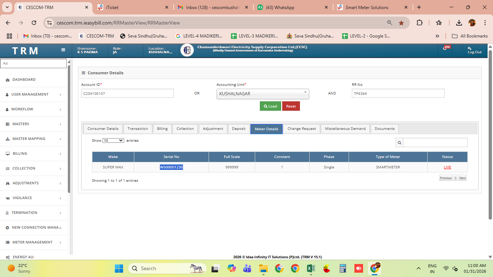Show hidden bookmarks with the chevron

(437, 36)
